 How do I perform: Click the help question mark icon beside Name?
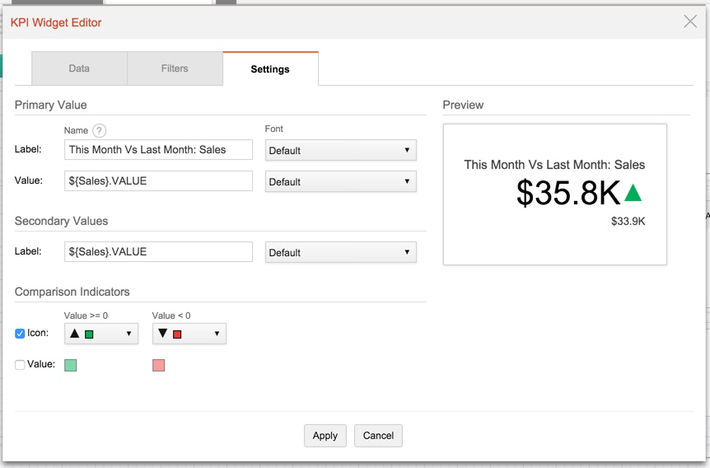pos(100,130)
